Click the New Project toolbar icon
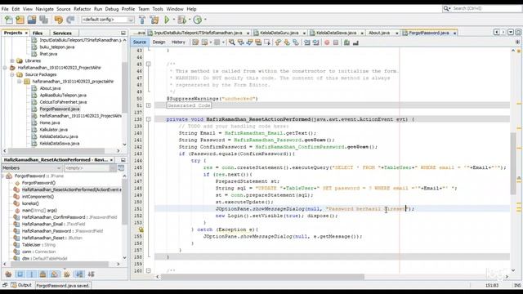The height and width of the screenshot is (294, 523). [x=20, y=20]
